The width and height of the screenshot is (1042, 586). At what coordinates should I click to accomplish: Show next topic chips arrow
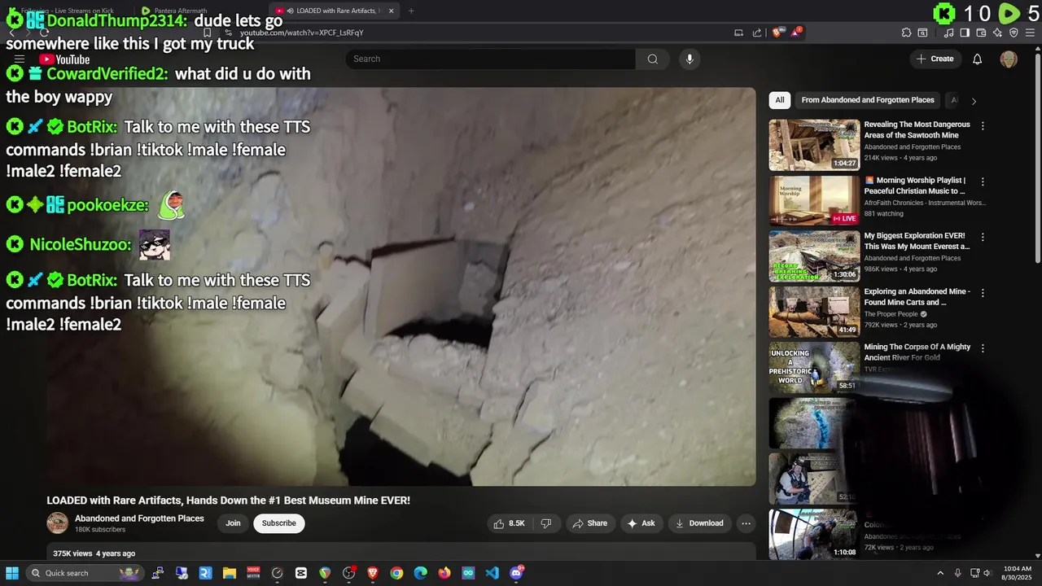click(974, 101)
